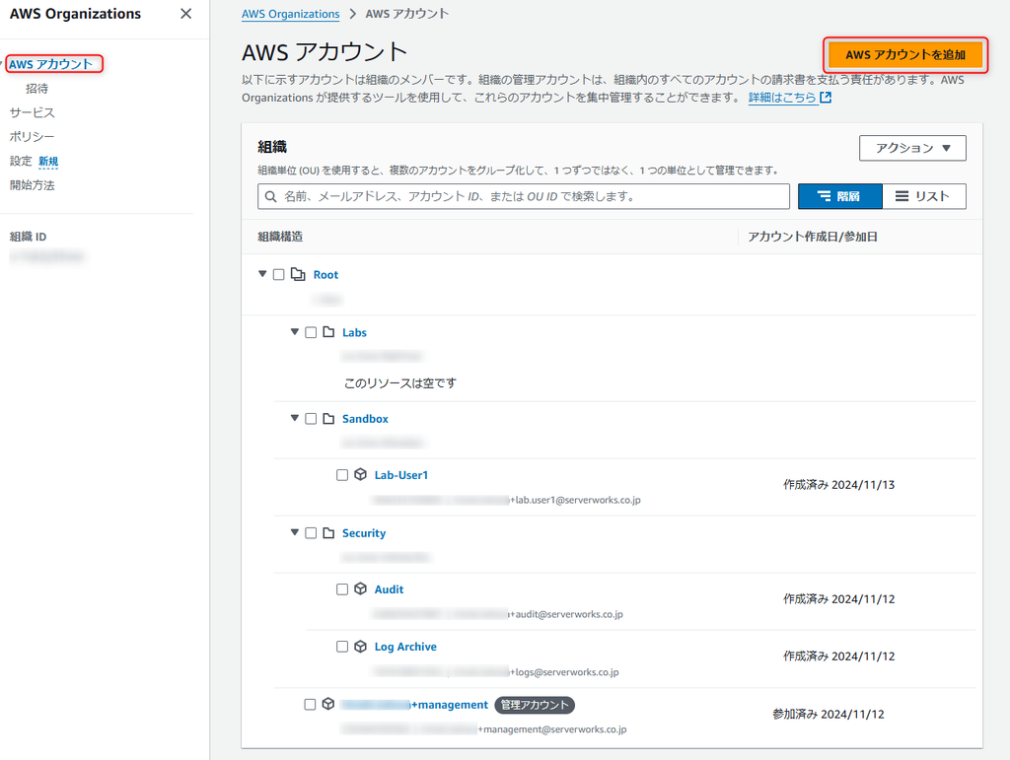Check the Audit checkbox

point(342,589)
